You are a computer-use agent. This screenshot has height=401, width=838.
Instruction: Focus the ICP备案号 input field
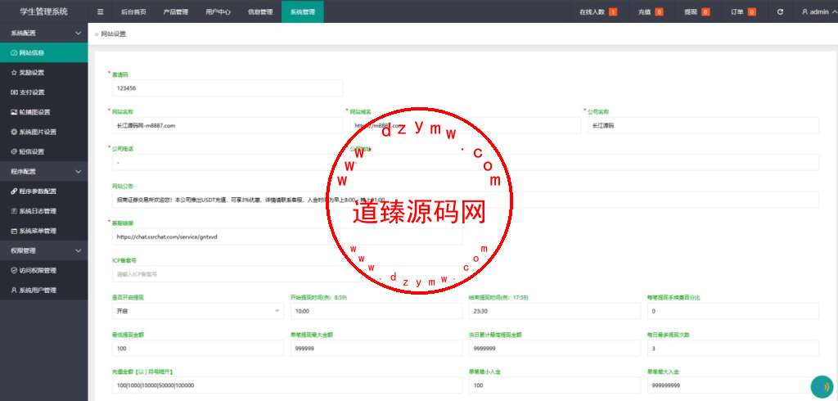[287, 274]
